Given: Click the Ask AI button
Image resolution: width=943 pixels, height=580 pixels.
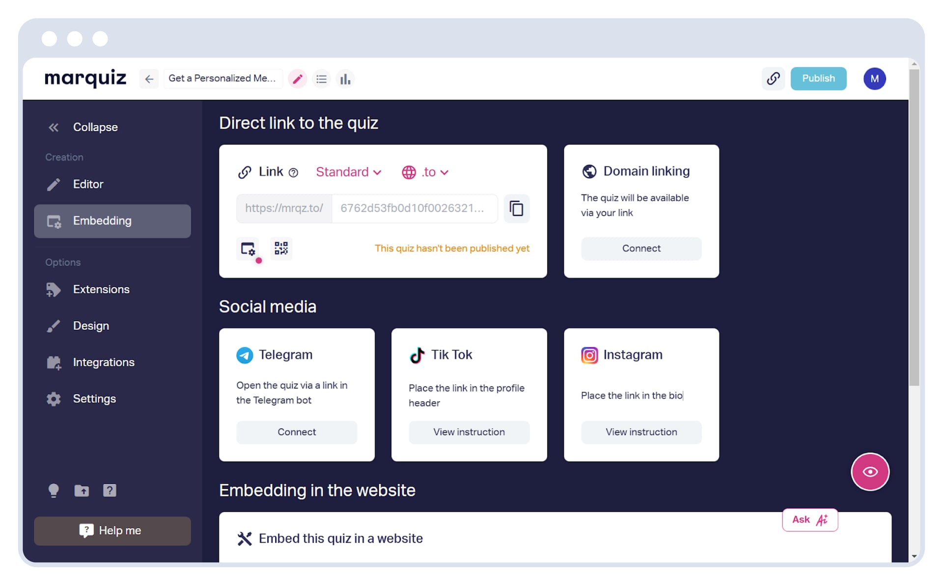Looking at the screenshot, I should click(810, 520).
